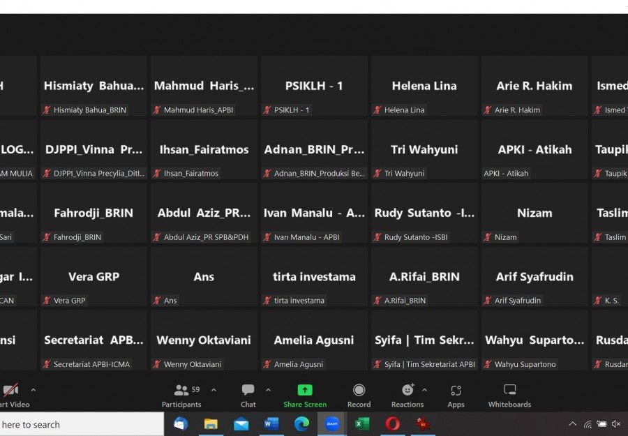The height and width of the screenshot is (436, 628).
Task: Click 'Wahyu Supartono' name label
Action: pyautogui.click(x=525, y=364)
